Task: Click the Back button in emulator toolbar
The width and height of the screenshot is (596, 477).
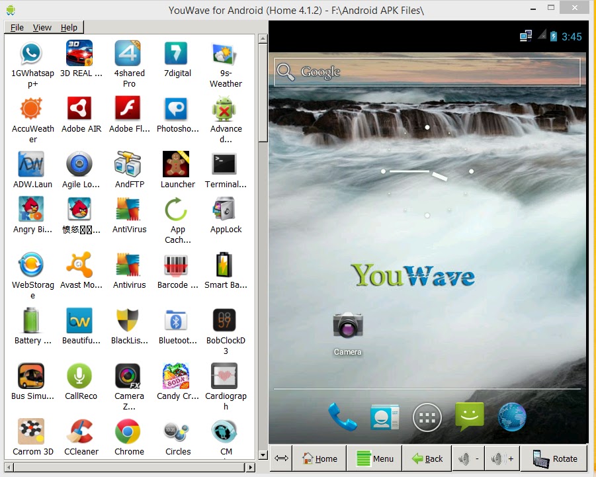Action: point(427,458)
